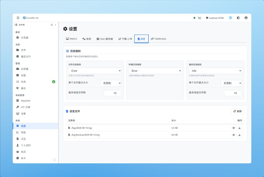Viewport: 264px width, 177px height.
Task: Open Membership (会员) in sidebar
Action: [36, 152]
